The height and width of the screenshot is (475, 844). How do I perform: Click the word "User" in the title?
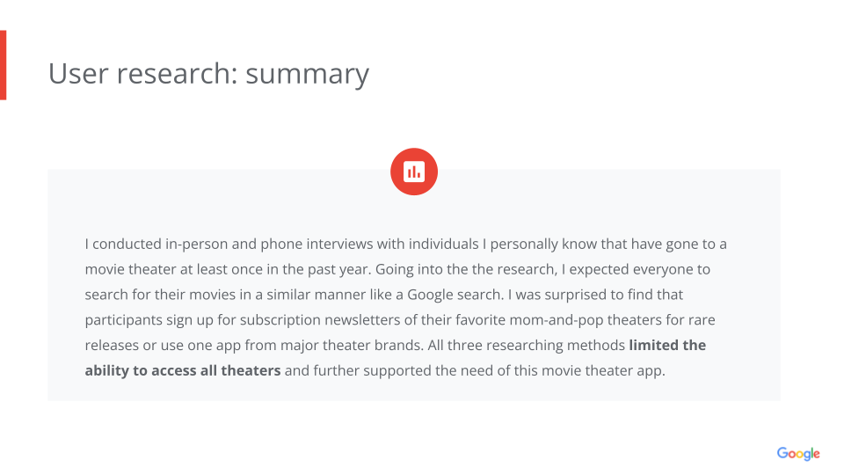point(76,74)
